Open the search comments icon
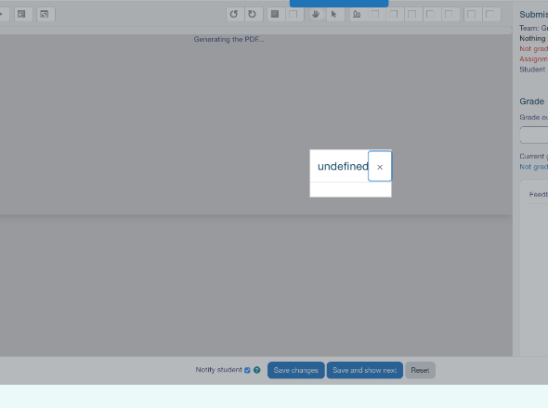548x408 pixels. tap(22, 14)
